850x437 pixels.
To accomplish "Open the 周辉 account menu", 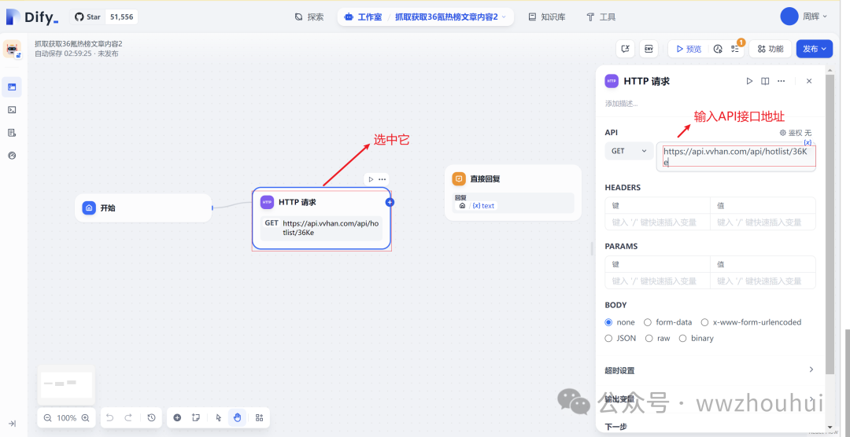I will pos(804,17).
